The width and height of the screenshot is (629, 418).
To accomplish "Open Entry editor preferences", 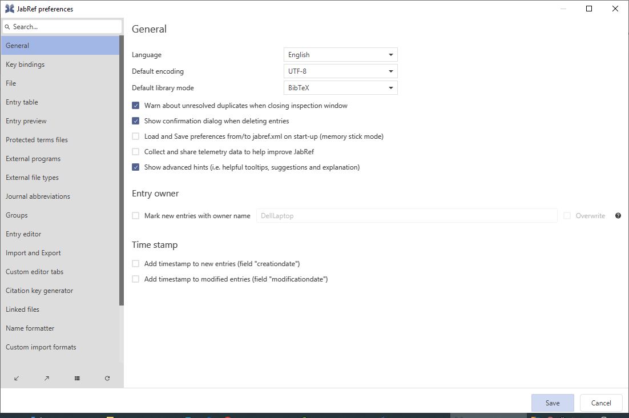I will [x=60, y=234].
